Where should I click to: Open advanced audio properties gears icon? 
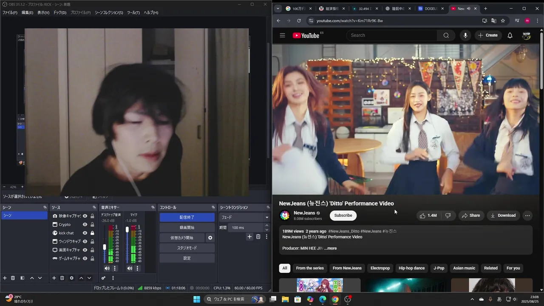(103, 278)
